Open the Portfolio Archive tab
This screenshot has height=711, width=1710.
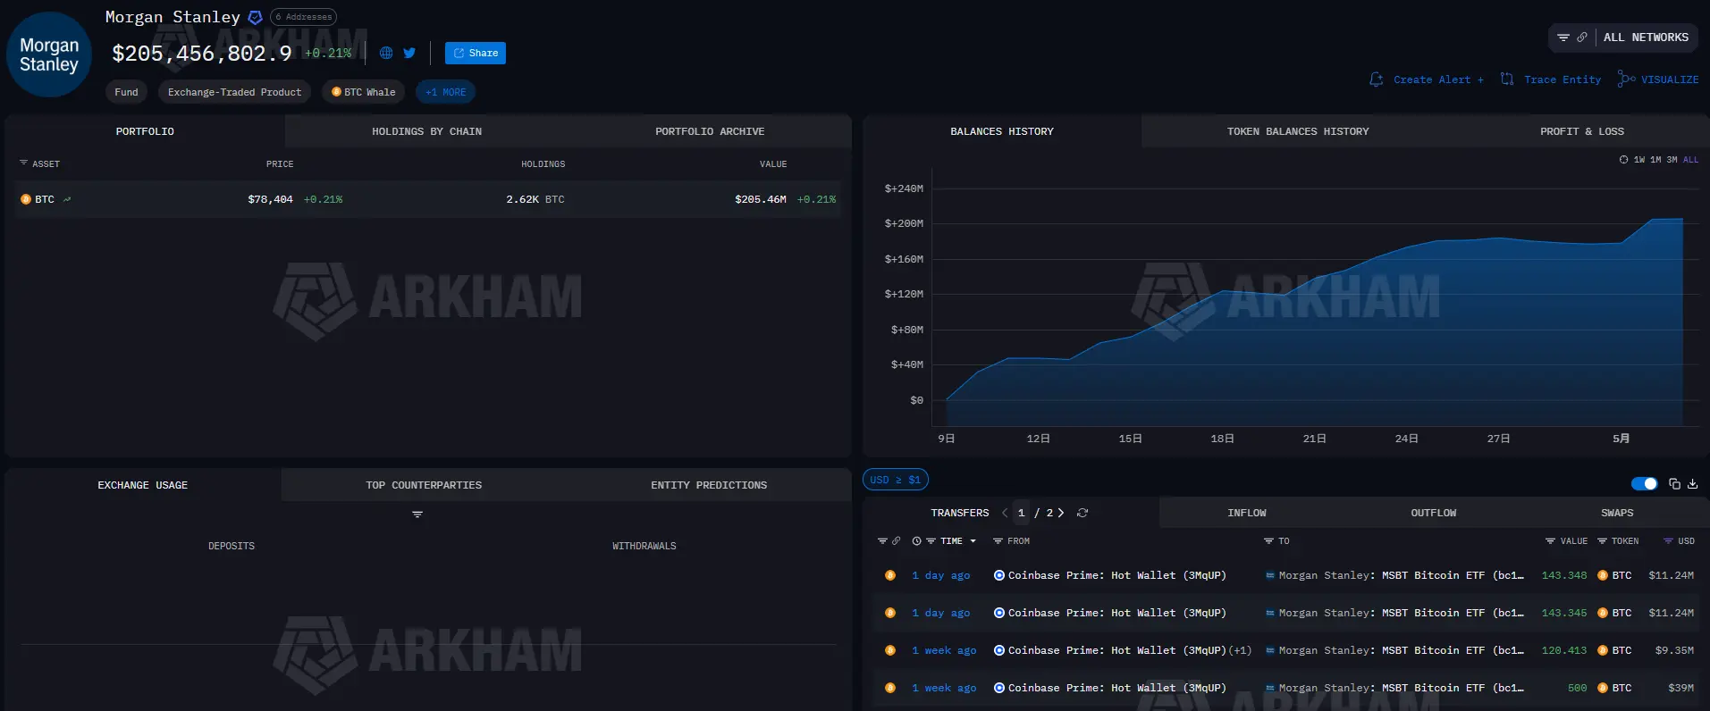(x=710, y=131)
